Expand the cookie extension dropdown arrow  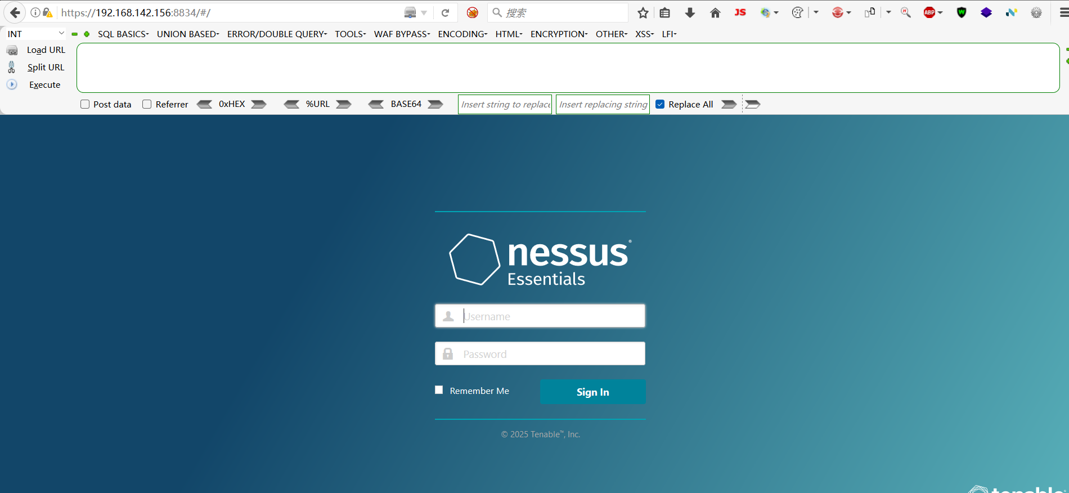click(816, 12)
